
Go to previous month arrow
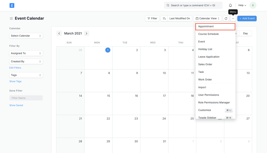point(59,34)
